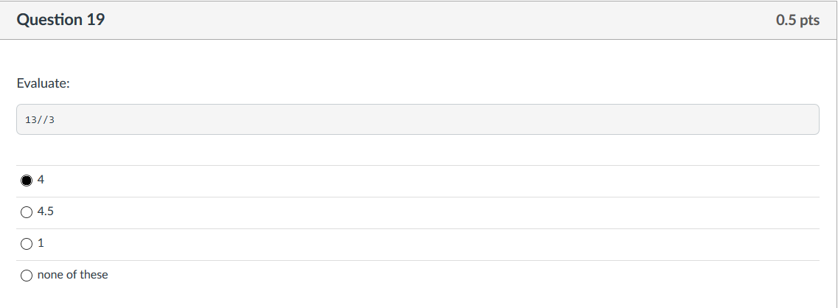
Task: Select the radio button for answer 4
Action: (27, 181)
